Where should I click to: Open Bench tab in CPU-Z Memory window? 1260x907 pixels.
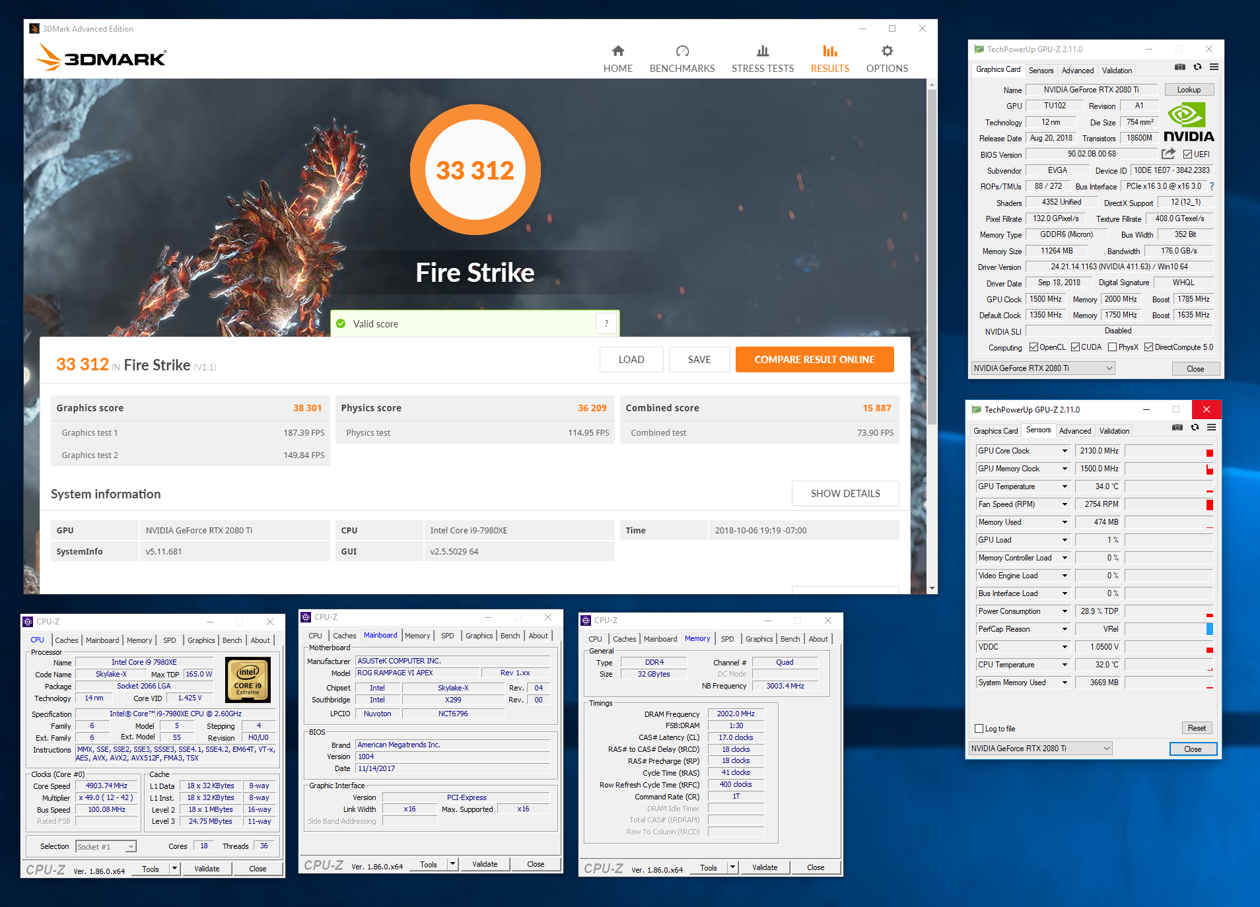pos(790,639)
